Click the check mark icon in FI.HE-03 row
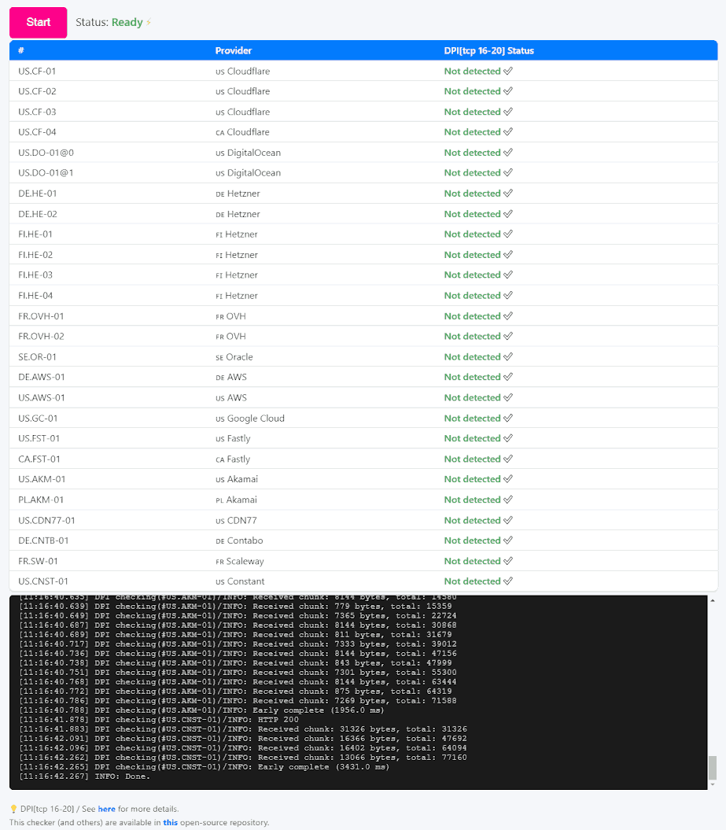 coord(508,275)
